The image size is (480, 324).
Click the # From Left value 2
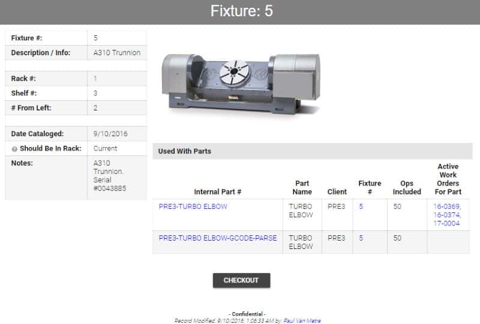pyautogui.click(x=95, y=108)
